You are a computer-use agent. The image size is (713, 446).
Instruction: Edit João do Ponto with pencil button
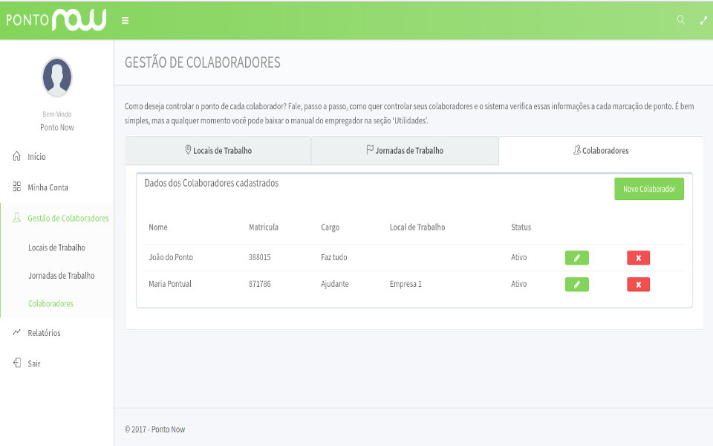click(576, 258)
